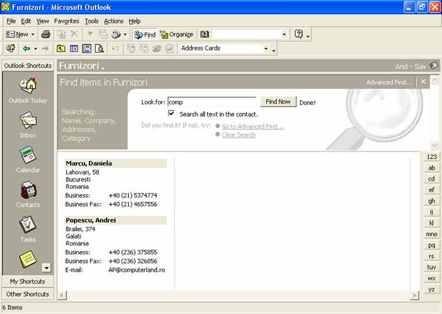Click the Forward arrow icon
Image resolution: width=442 pixels, height=314 pixels.
pos(45,48)
